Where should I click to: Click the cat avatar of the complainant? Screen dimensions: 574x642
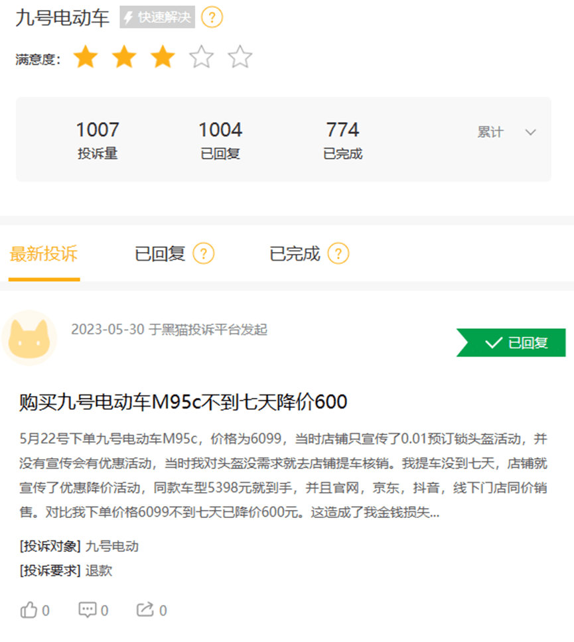[29, 338]
